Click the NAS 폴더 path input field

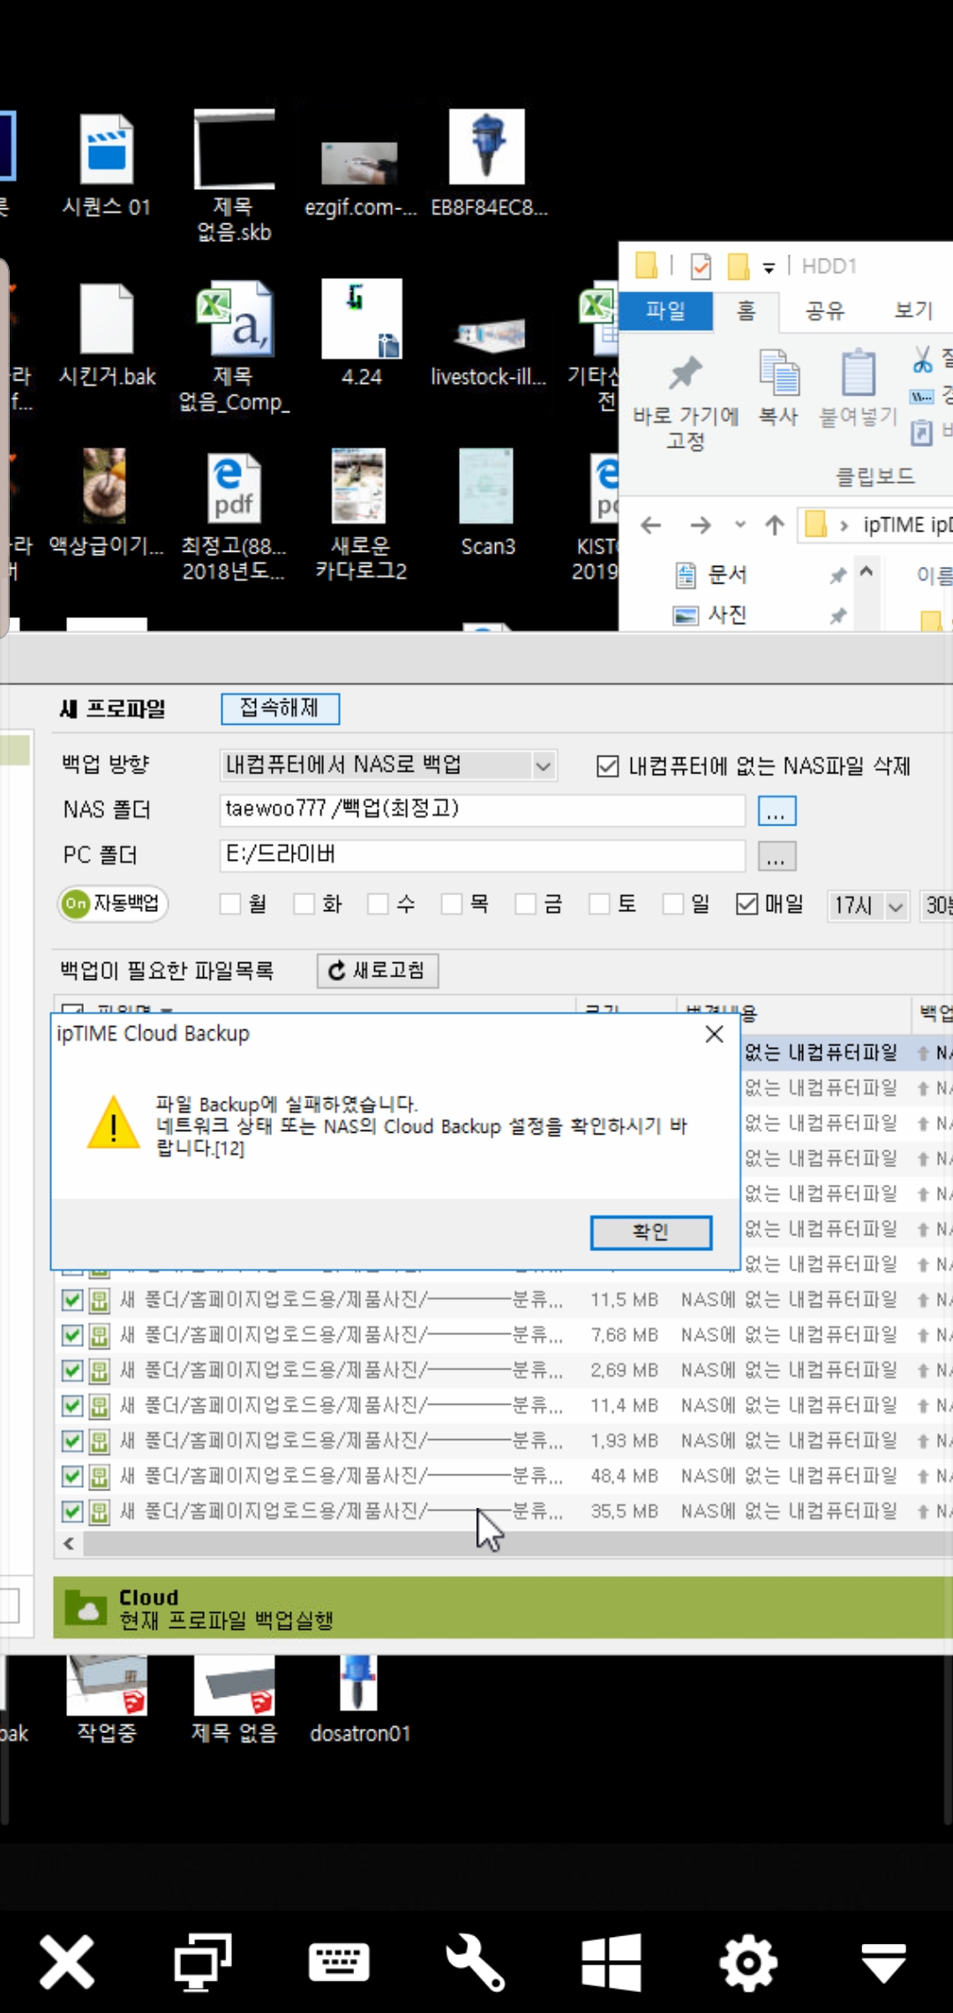[482, 810]
